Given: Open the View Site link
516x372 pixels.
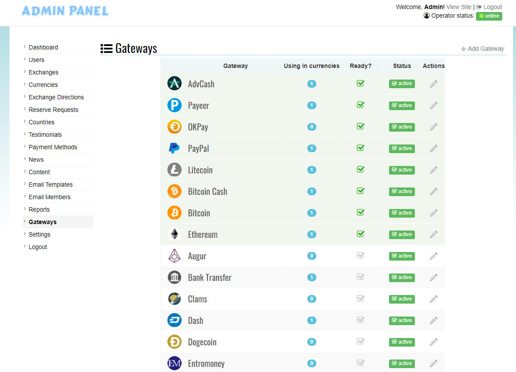Looking at the screenshot, I should [459, 7].
